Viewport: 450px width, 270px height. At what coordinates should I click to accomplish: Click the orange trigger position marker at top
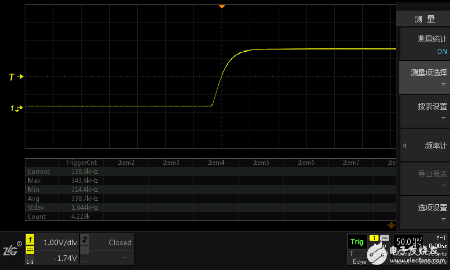(222, 6)
